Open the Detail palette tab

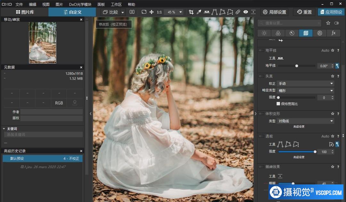coord(292,33)
